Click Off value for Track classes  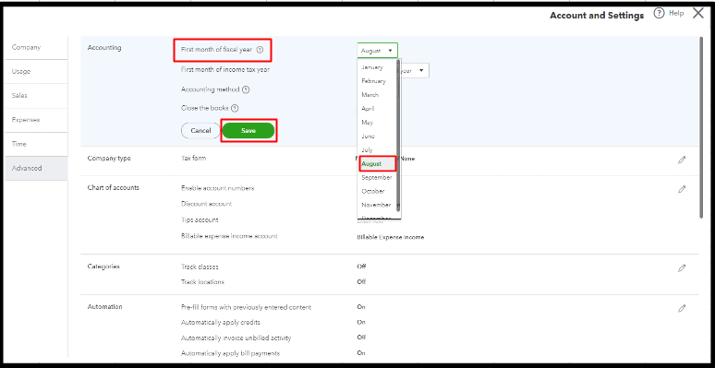coord(361,267)
